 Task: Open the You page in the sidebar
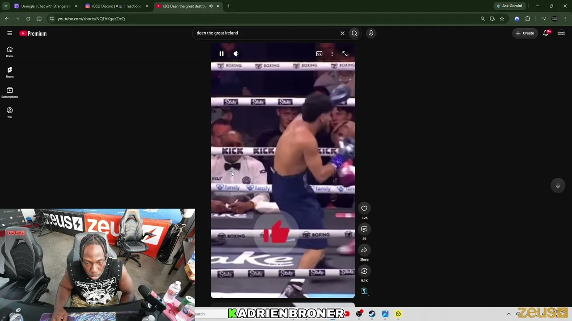click(9, 113)
